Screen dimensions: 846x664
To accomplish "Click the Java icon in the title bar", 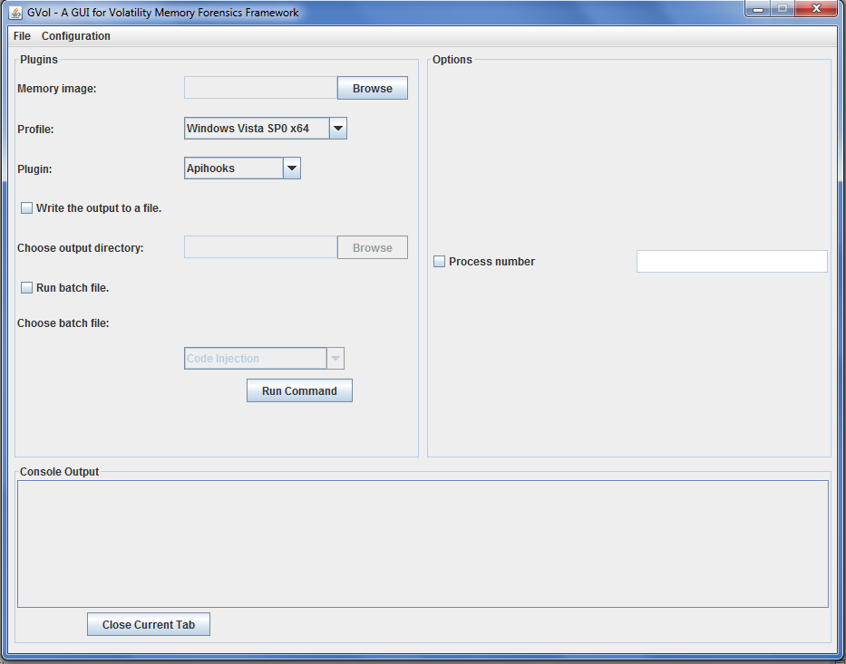I will click(x=15, y=13).
